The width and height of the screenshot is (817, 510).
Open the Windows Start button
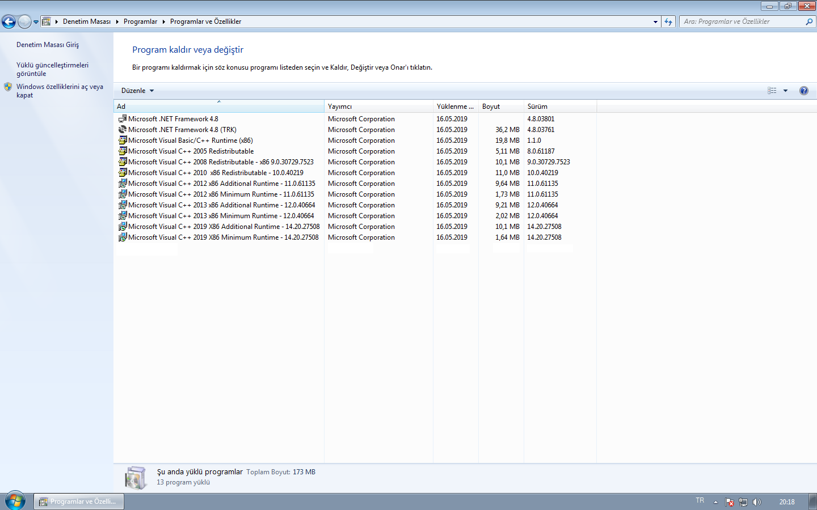click(x=15, y=501)
